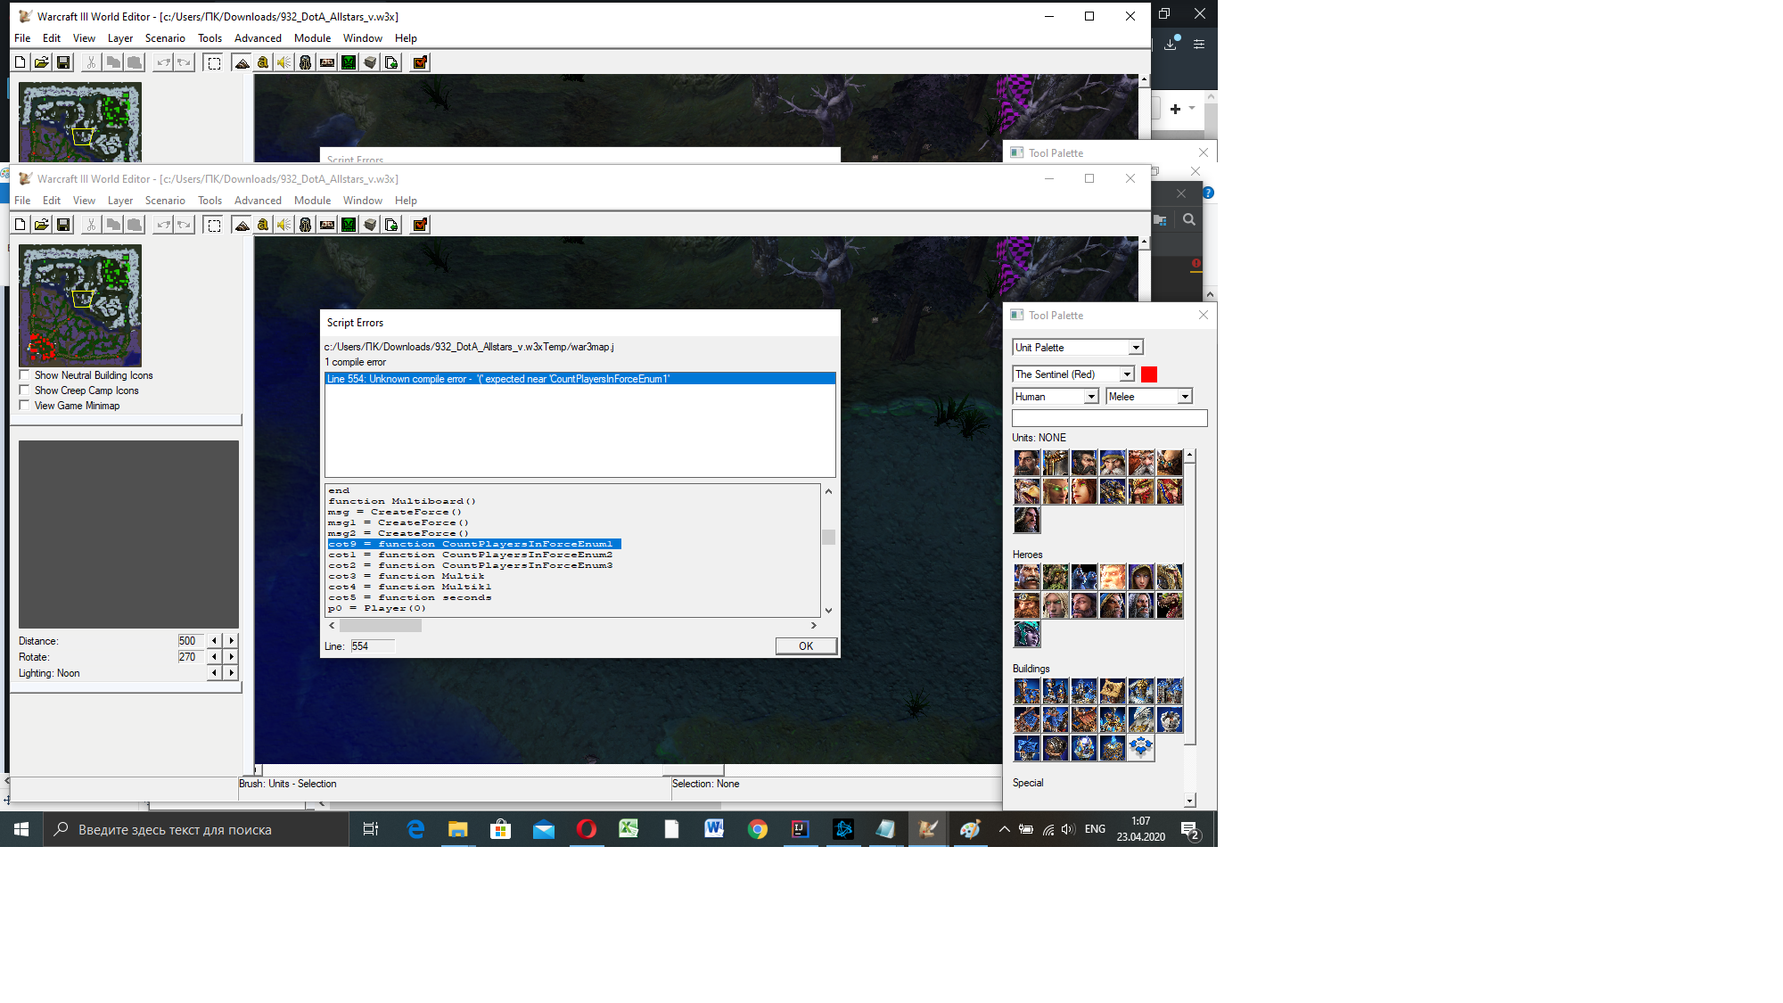
Task: Open Module menu in lower editor window
Action: [x=312, y=201]
